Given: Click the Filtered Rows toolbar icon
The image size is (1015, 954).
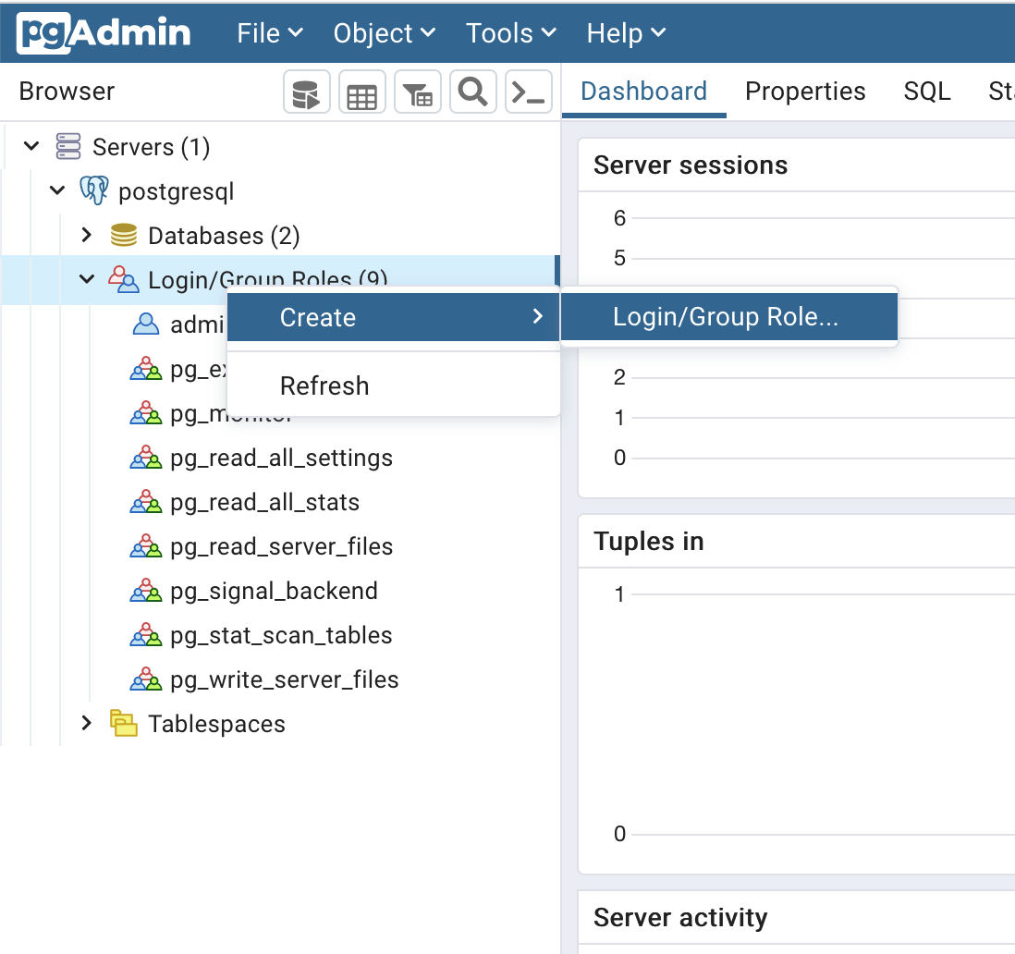Looking at the screenshot, I should click(418, 92).
